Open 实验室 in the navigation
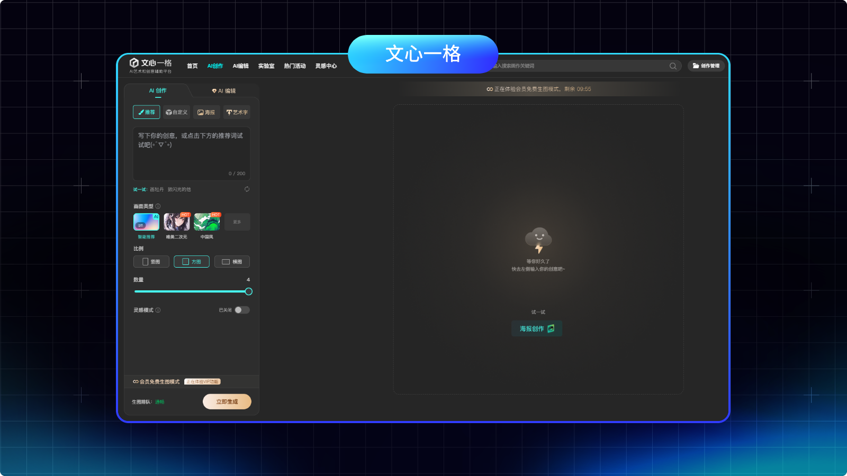The height and width of the screenshot is (476, 847). pos(266,66)
